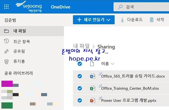The height and width of the screenshot is (110, 169).
Task: Click the plus icon on 새로 만들기
Action: 79,20
